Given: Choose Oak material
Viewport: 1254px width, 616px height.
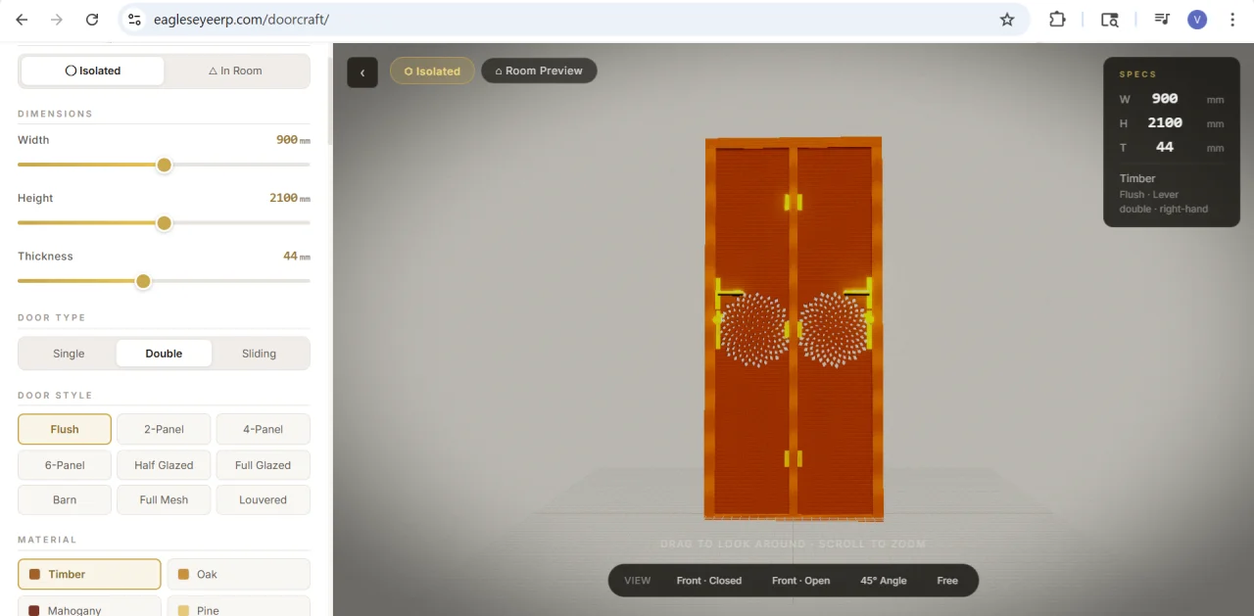Looking at the screenshot, I should tap(239, 574).
